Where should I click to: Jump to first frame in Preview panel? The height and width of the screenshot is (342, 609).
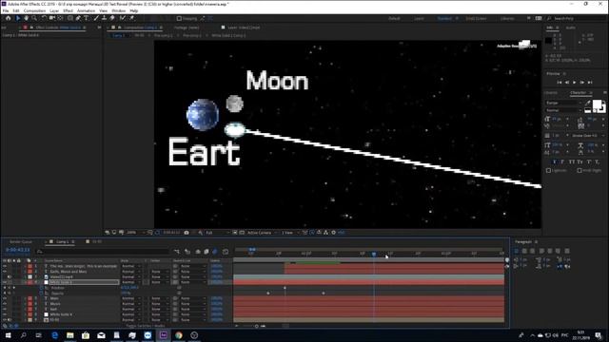560,83
